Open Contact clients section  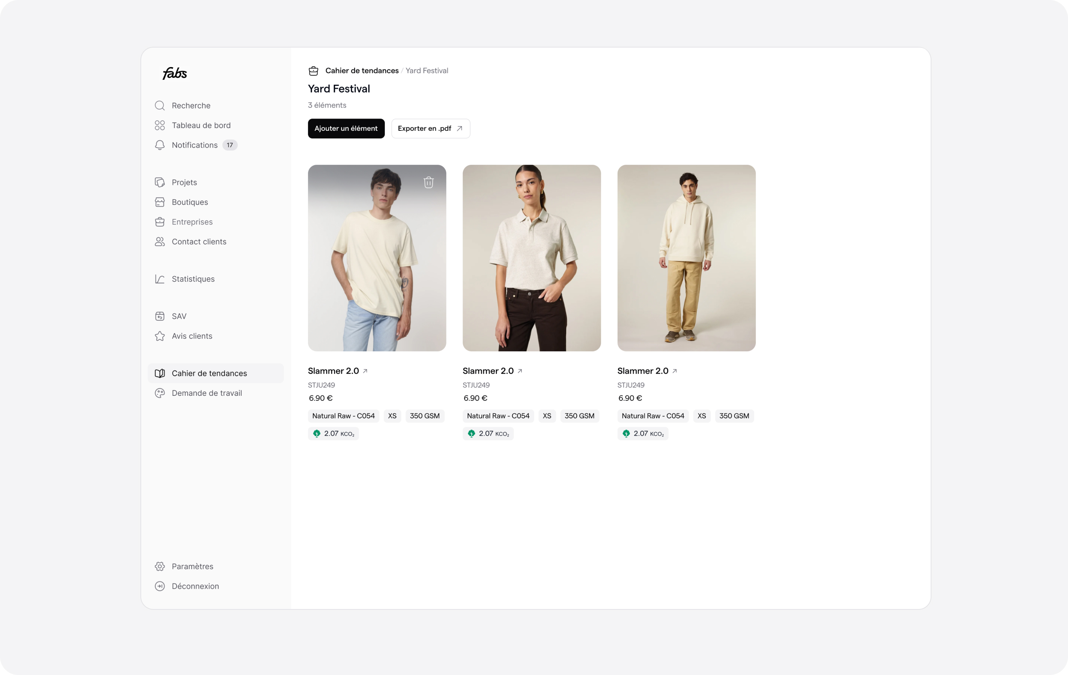199,242
